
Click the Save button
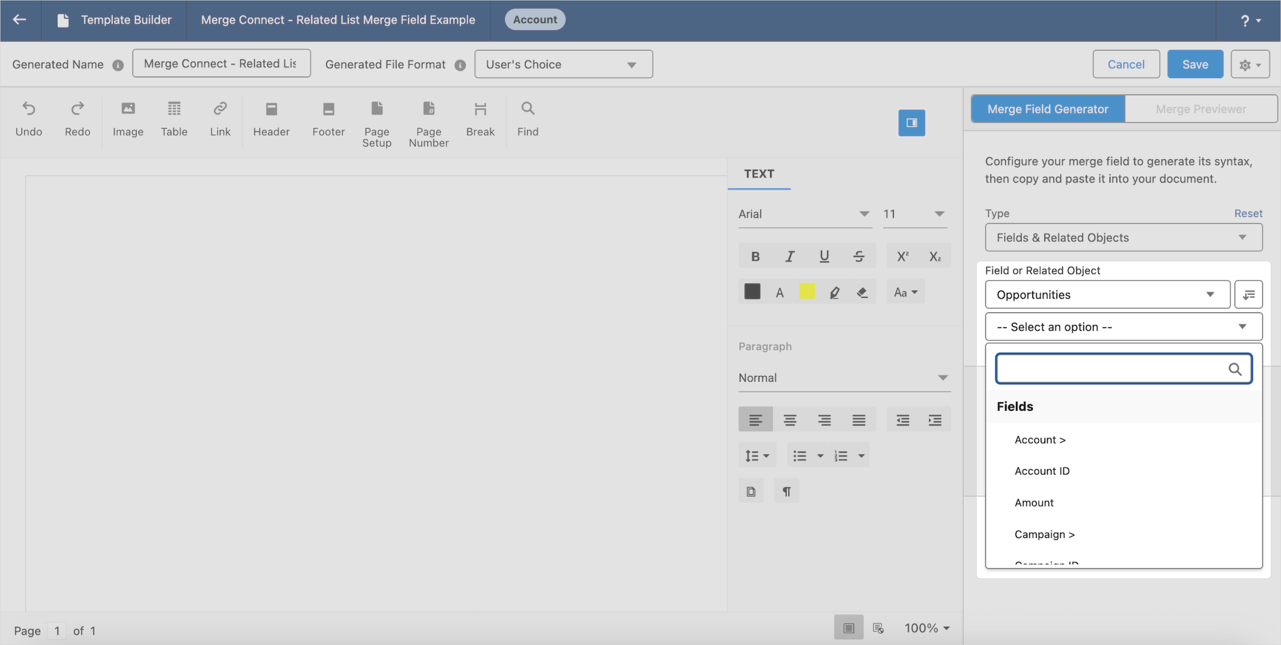1194,64
